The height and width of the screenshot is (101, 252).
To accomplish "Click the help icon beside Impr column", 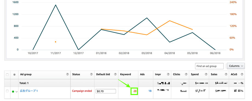I will pyautogui.click(x=168, y=74).
